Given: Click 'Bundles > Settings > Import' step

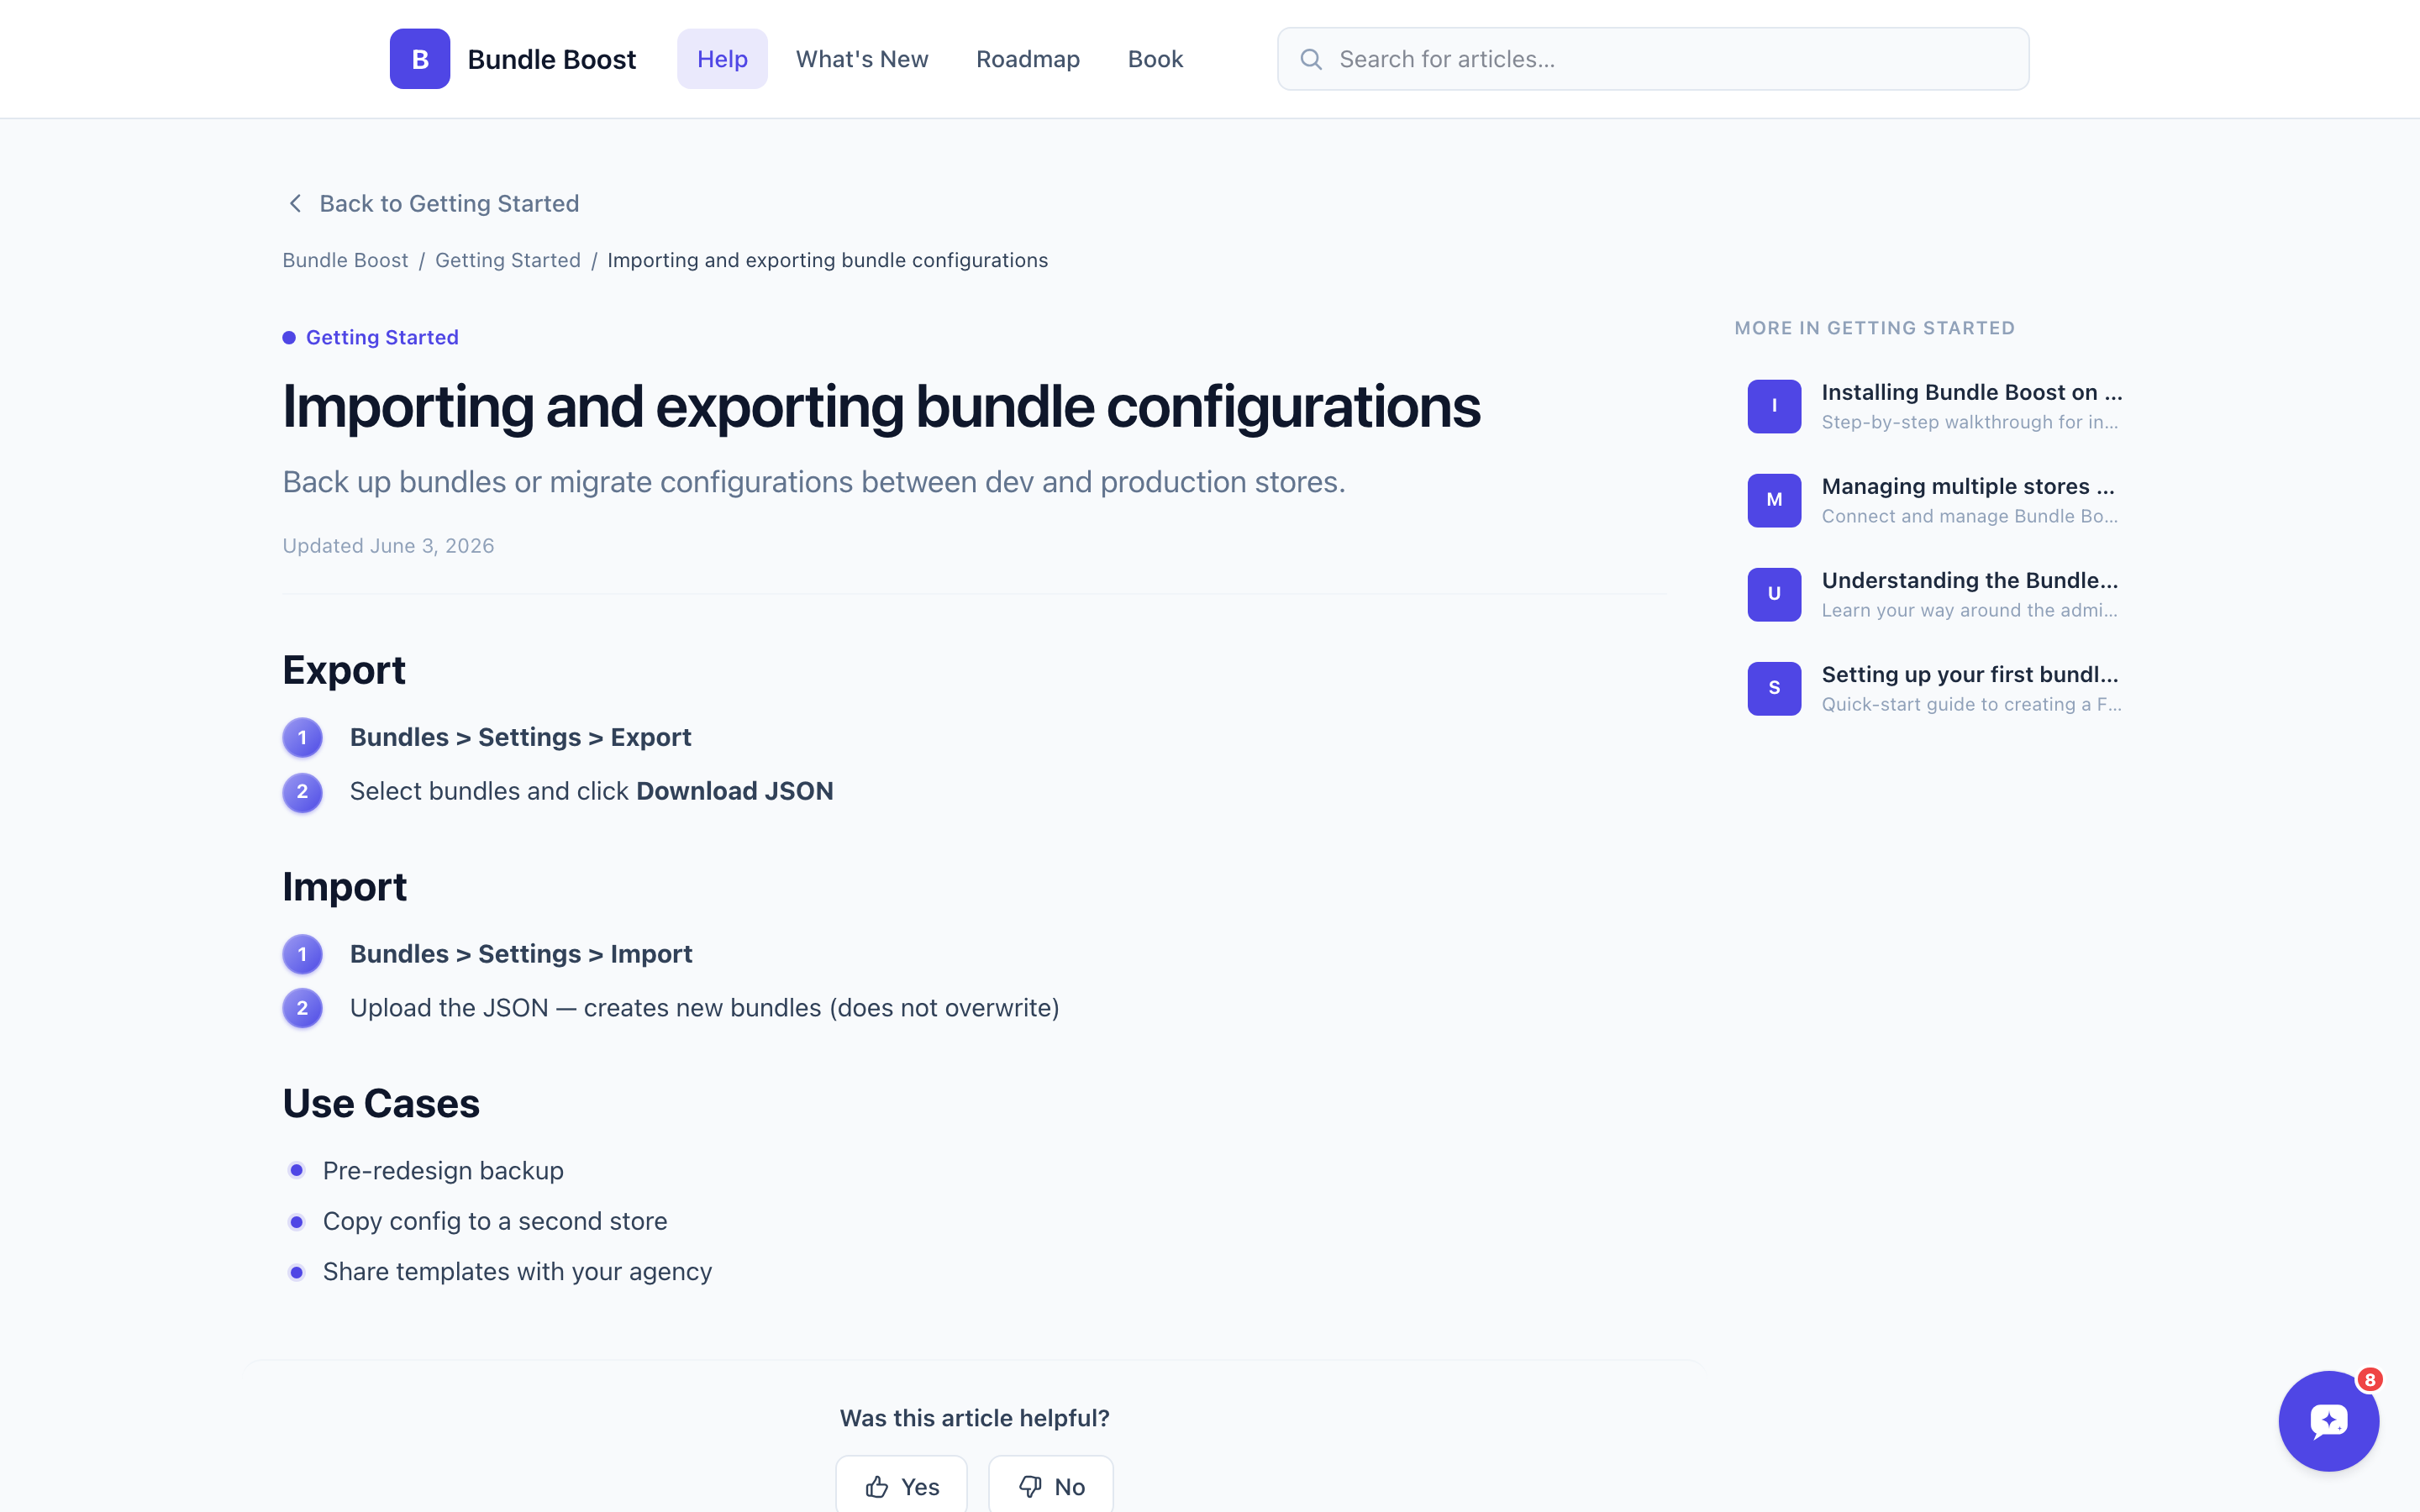Looking at the screenshot, I should click(x=520, y=954).
